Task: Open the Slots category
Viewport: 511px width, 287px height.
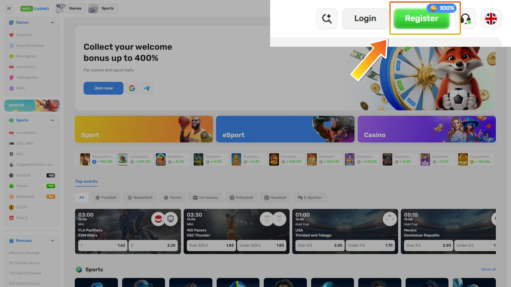Action: [20, 88]
